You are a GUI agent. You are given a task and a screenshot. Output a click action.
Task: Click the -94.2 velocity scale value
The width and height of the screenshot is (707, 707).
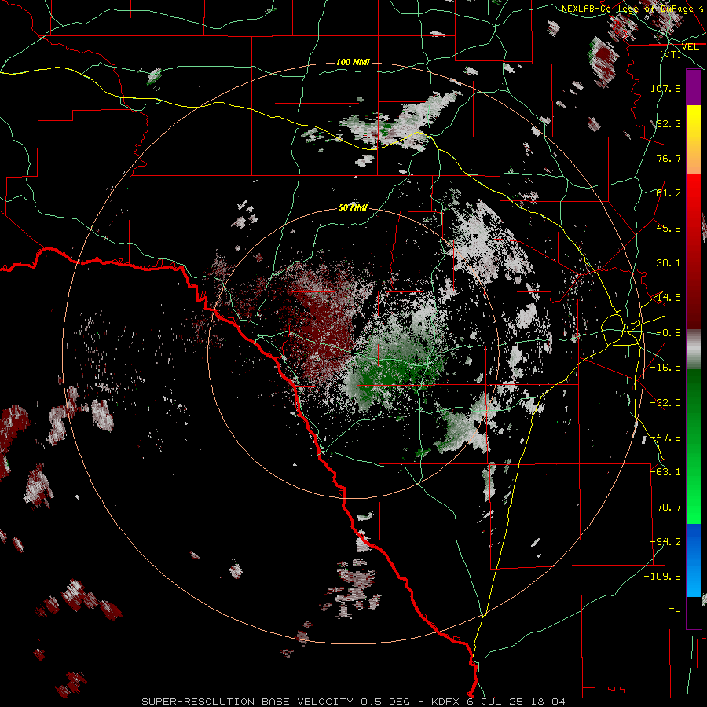click(x=665, y=542)
